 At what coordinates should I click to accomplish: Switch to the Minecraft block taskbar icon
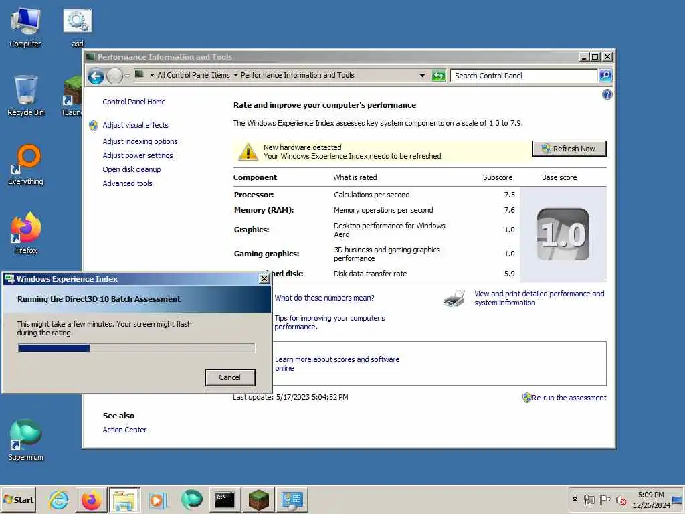click(x=259, y=499)
